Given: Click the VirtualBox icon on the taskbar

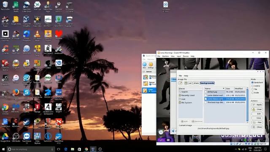Looking at the screenshot, I should coord(93,149).
